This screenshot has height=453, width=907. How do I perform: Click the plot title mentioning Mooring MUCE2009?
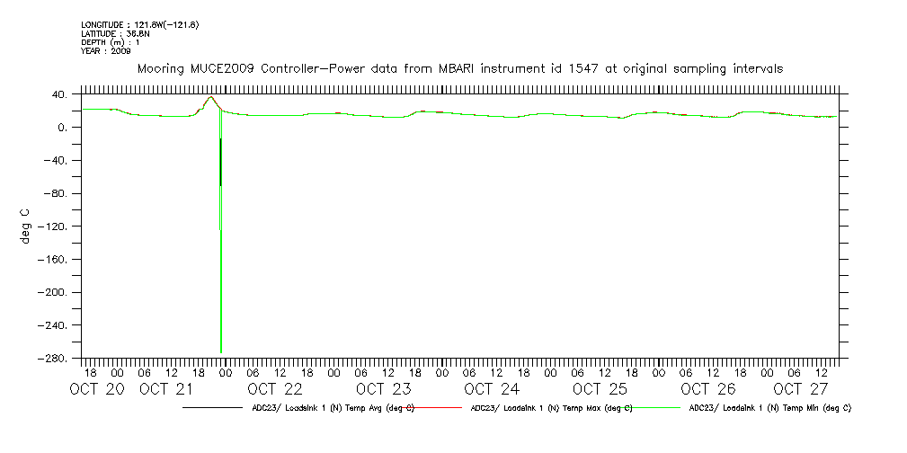tap(458, 68)
